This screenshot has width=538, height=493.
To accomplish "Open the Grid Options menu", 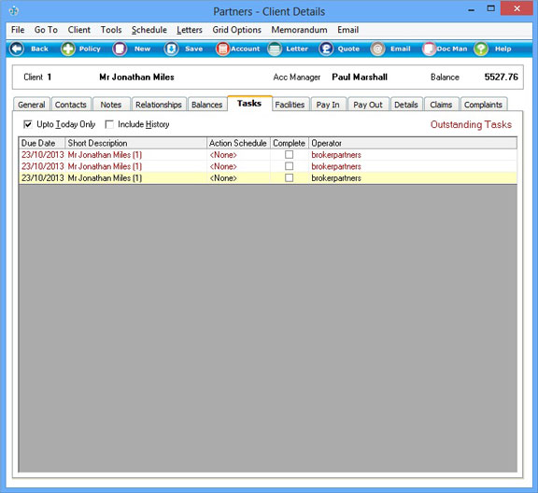I will 236,30.
